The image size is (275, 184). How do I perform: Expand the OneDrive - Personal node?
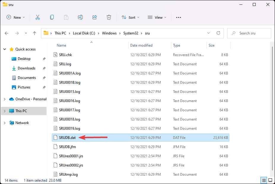coord(4,99)
